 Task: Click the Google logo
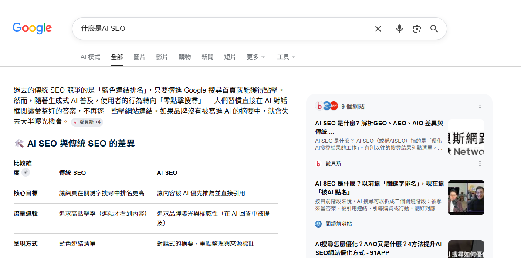click(x=32, y=29)
